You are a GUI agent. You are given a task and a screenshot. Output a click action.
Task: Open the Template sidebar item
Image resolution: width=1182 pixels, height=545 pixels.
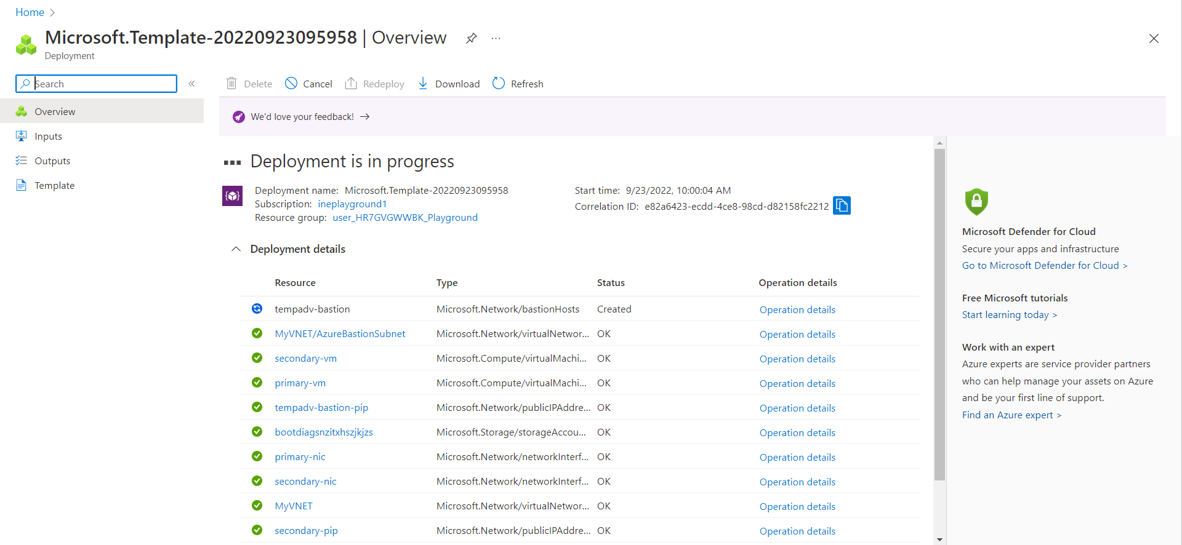[54, 186]
